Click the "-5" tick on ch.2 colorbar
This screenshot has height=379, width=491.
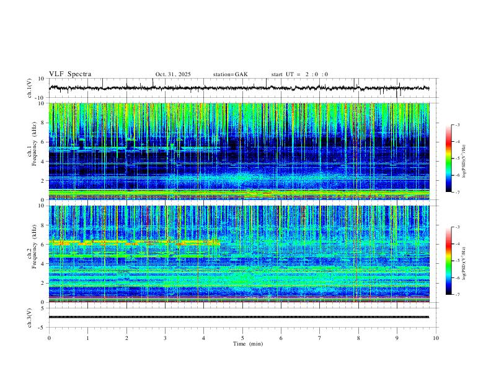click(457, 261)
